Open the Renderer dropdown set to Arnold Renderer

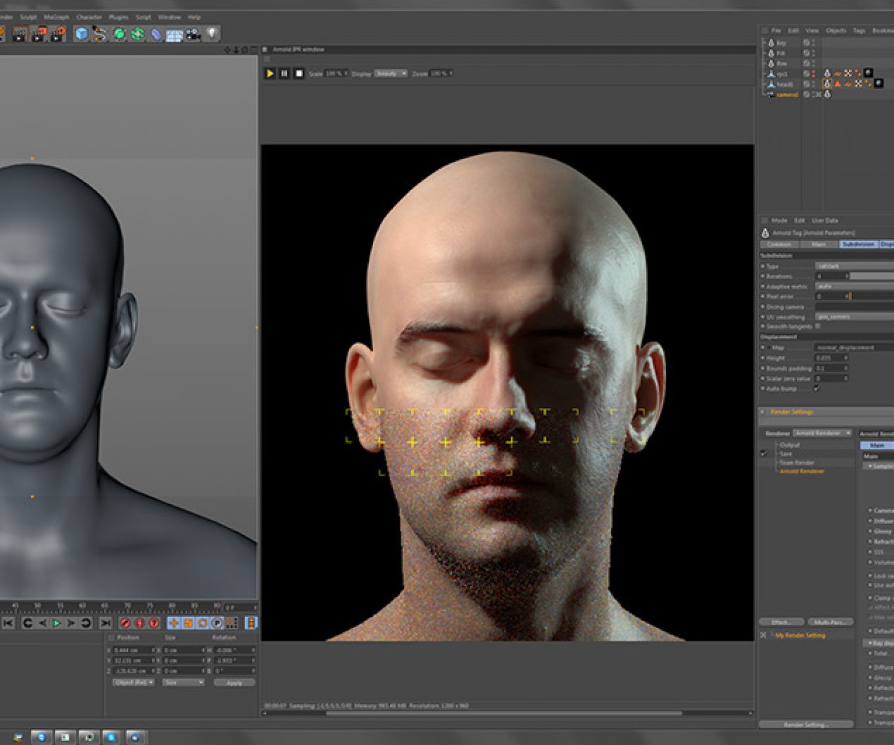coord(822,433)
